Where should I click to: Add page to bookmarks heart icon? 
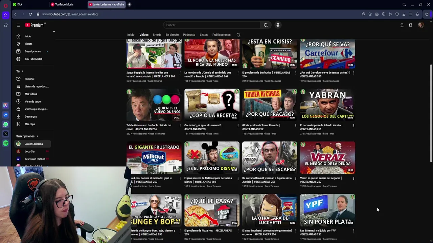click(397, 14)
